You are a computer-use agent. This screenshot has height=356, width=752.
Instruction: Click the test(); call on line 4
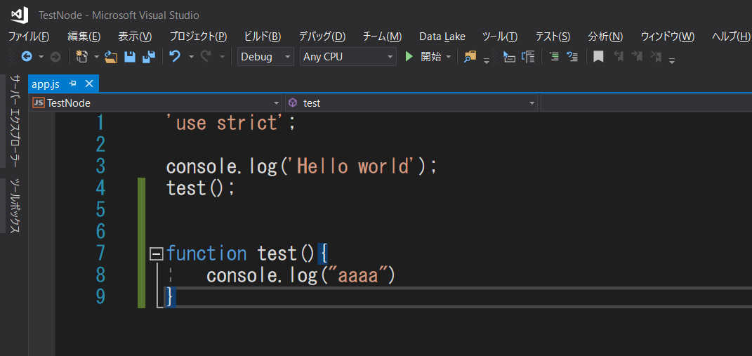pos(201,188)
